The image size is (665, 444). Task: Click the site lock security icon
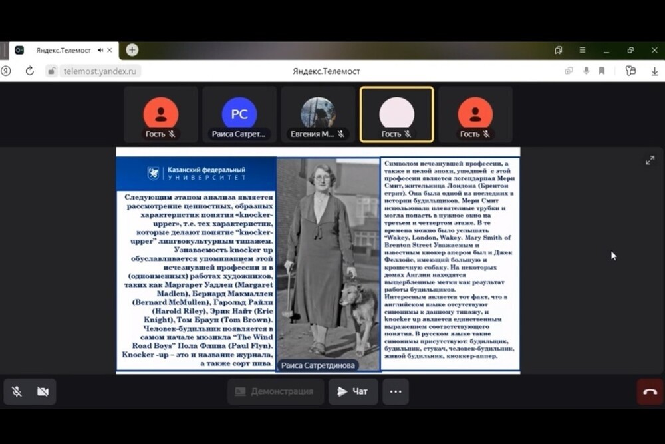51,71
